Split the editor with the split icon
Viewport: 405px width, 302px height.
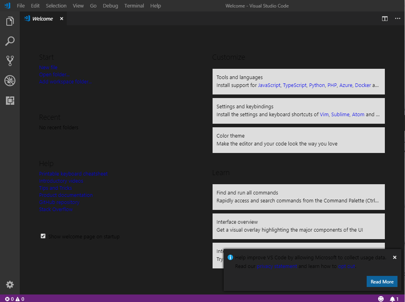384,19
